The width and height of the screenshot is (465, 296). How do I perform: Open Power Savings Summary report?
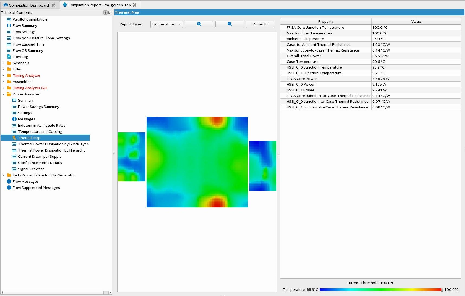pos(38,107)
